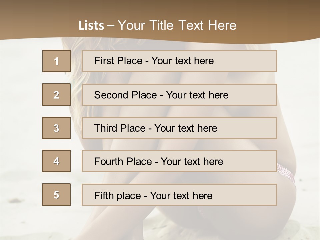320x240 pixels.
Task: Select the number 3 box
Action: (56, 128)
